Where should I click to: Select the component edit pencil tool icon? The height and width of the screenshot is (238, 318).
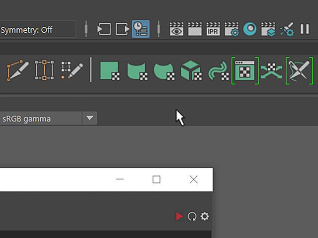pyautogui.click(x=72, y=70)
